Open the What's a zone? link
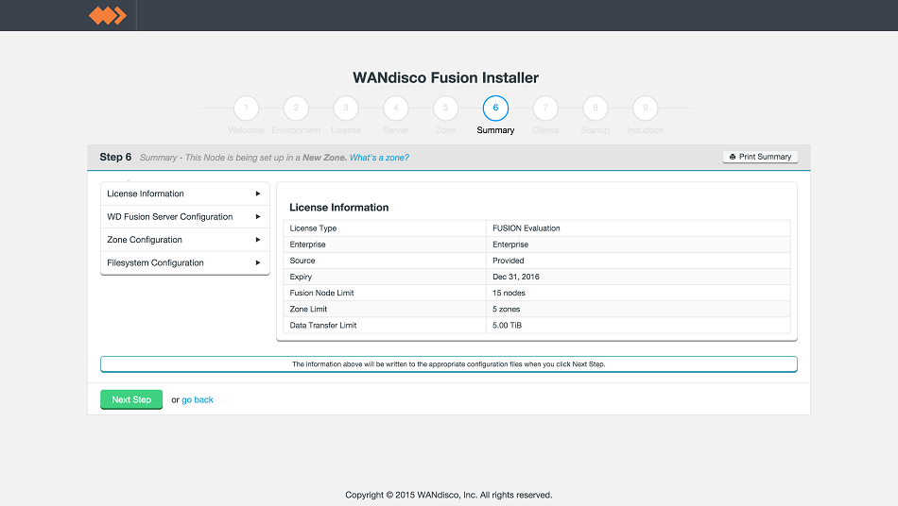Image resolution: width=898 pixels, height=506 pixels. point(379,158)
